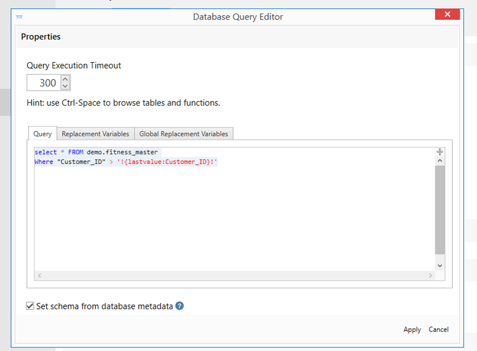Click the Database Query Editor title text

click(x=238, y=17)
